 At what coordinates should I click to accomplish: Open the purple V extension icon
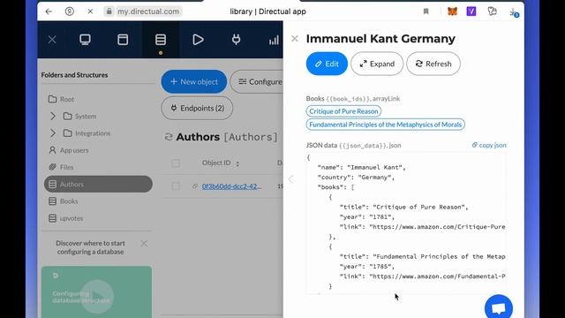[x=471, y=11]
